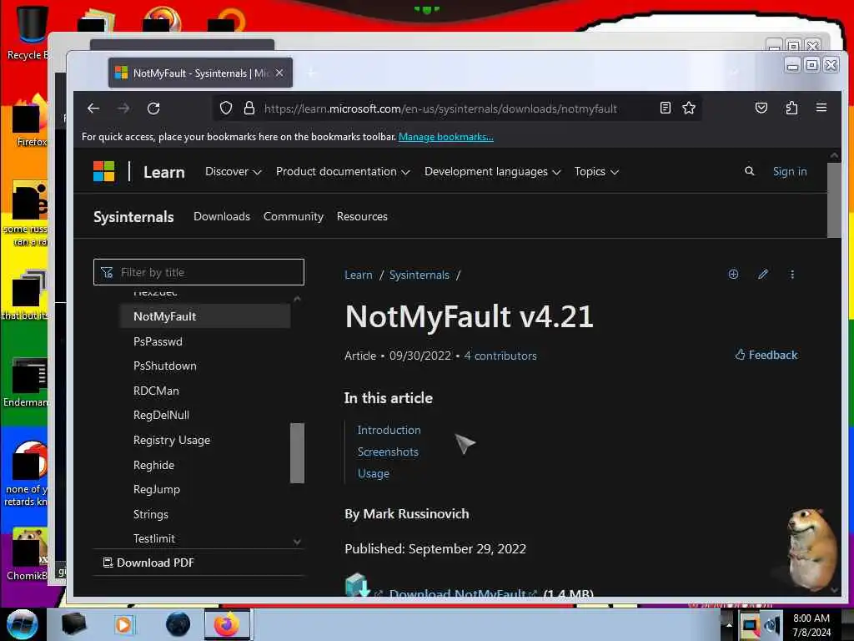Screen dimensions: 854x641
Task: Expand the Development languages dropdown
Action: click(x=492, y=172)
